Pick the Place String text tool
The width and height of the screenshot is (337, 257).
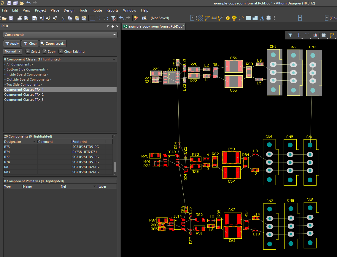coord(262,18)
